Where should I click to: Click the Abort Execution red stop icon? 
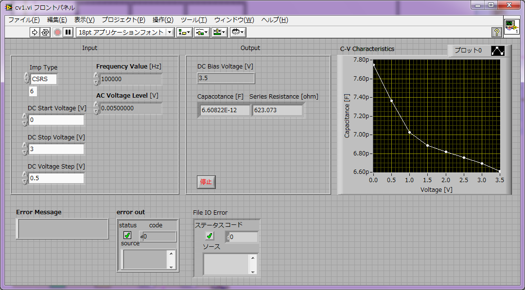pyautogui.click(x=57, y=32)
